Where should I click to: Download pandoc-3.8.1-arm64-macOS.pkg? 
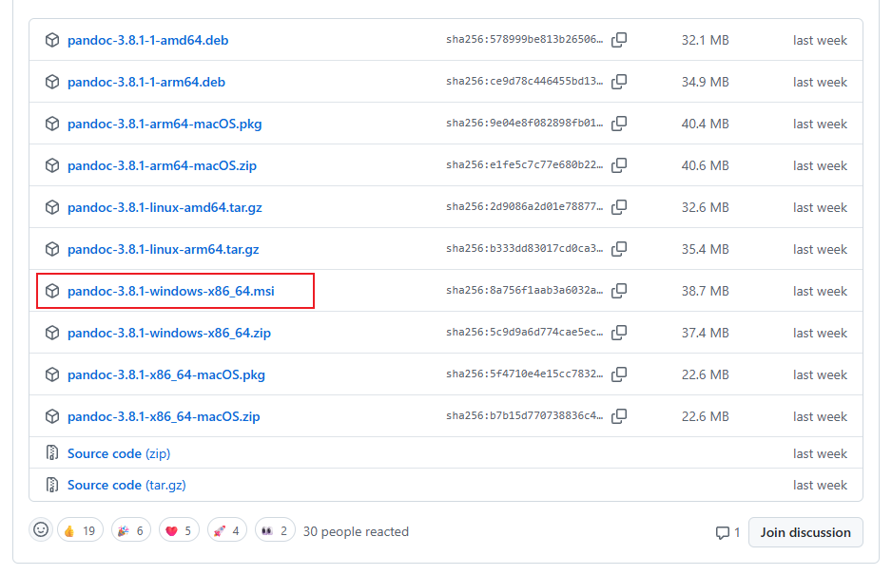pyautogui.click(x=165, y=124)
